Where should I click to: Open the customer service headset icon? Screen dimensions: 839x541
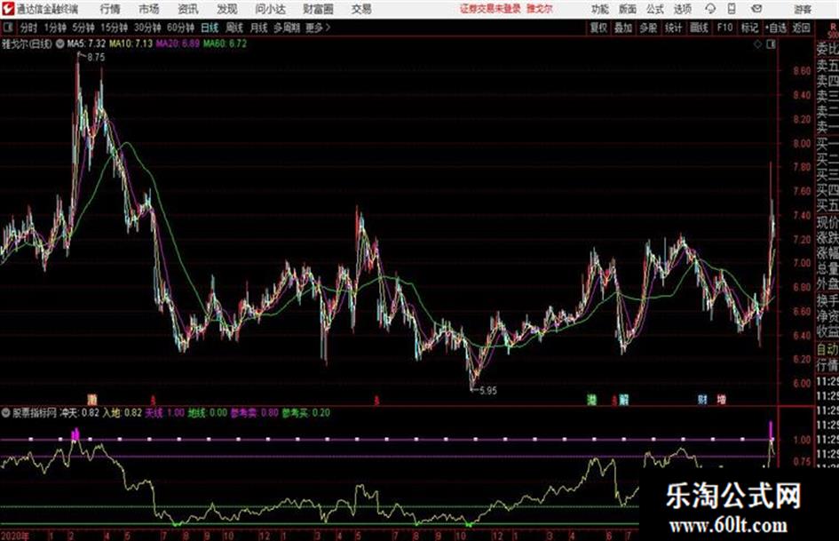(x=710, y=9)
